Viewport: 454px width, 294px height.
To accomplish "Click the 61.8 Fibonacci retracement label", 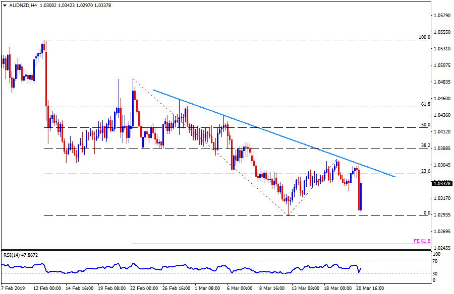I will click(x=425, y=104).
